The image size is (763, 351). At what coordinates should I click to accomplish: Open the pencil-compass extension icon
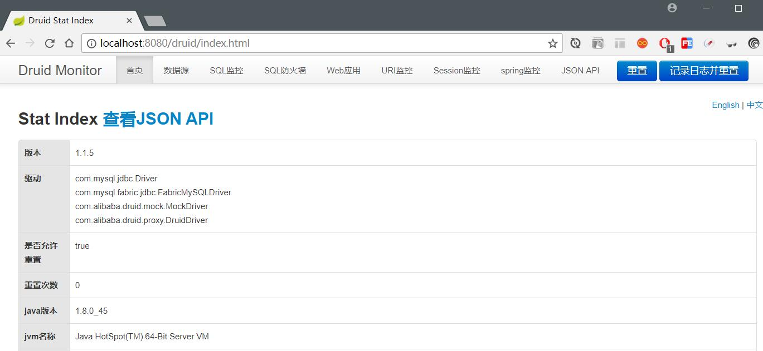(x=709, y=43)
